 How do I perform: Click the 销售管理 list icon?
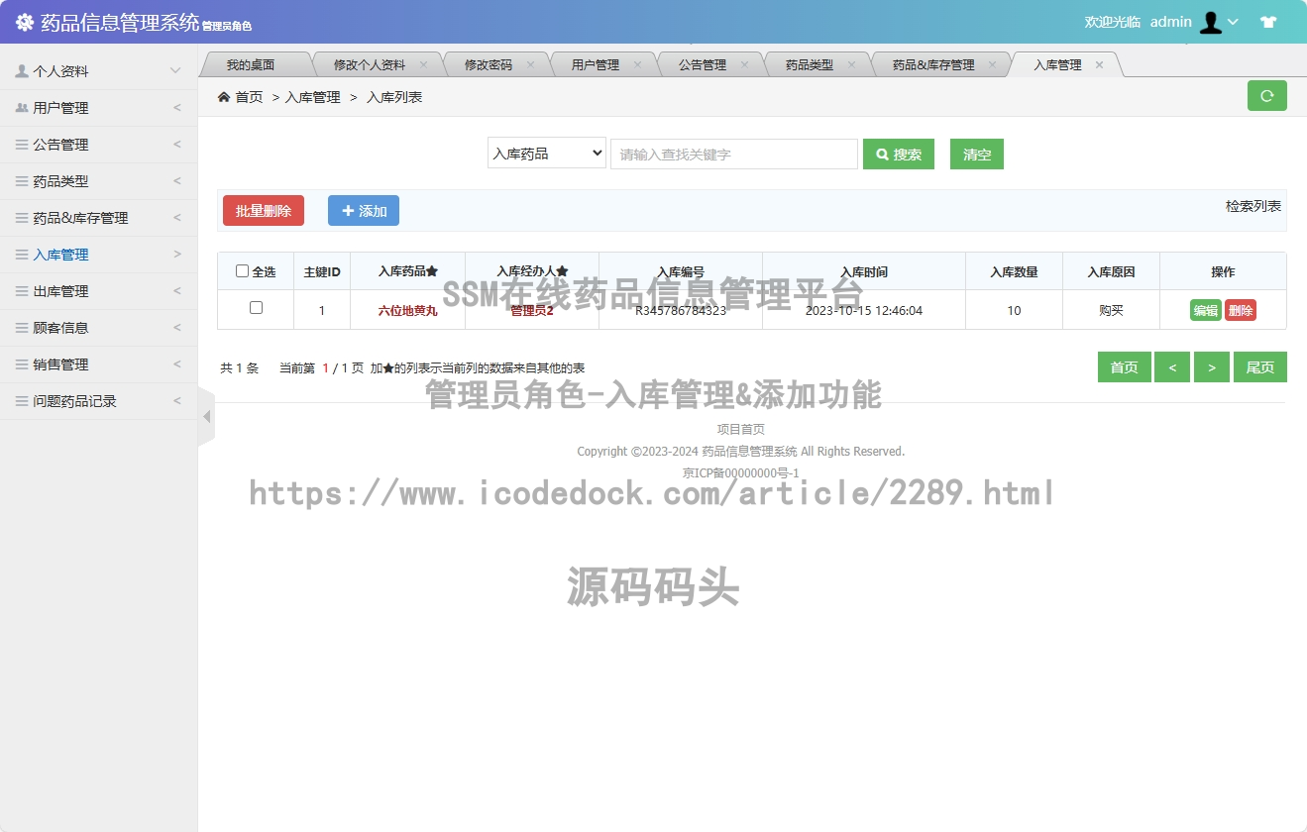[22, 364]
